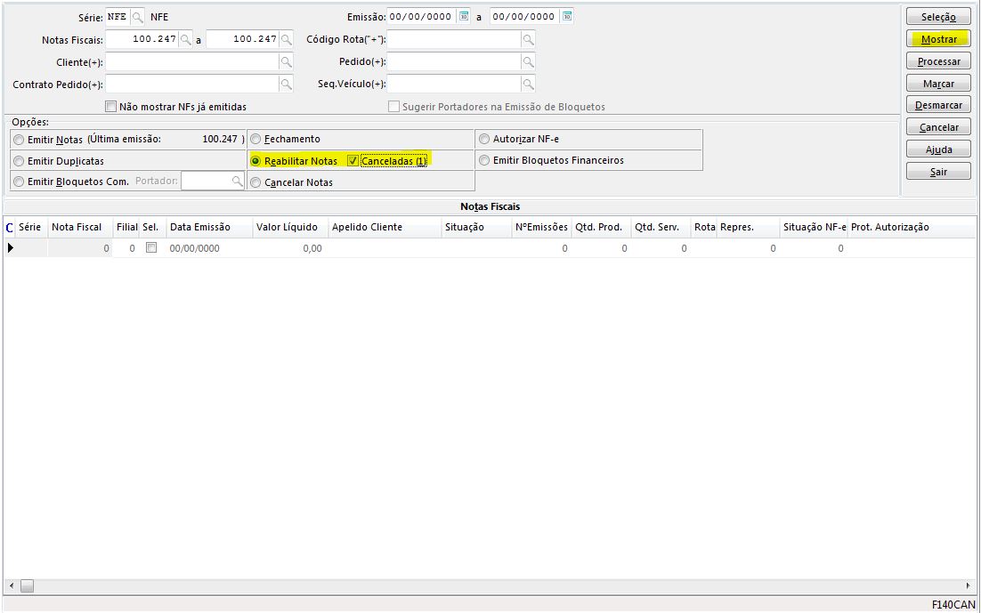
Task: Click the Cancelar button
Action: point(938,127)
